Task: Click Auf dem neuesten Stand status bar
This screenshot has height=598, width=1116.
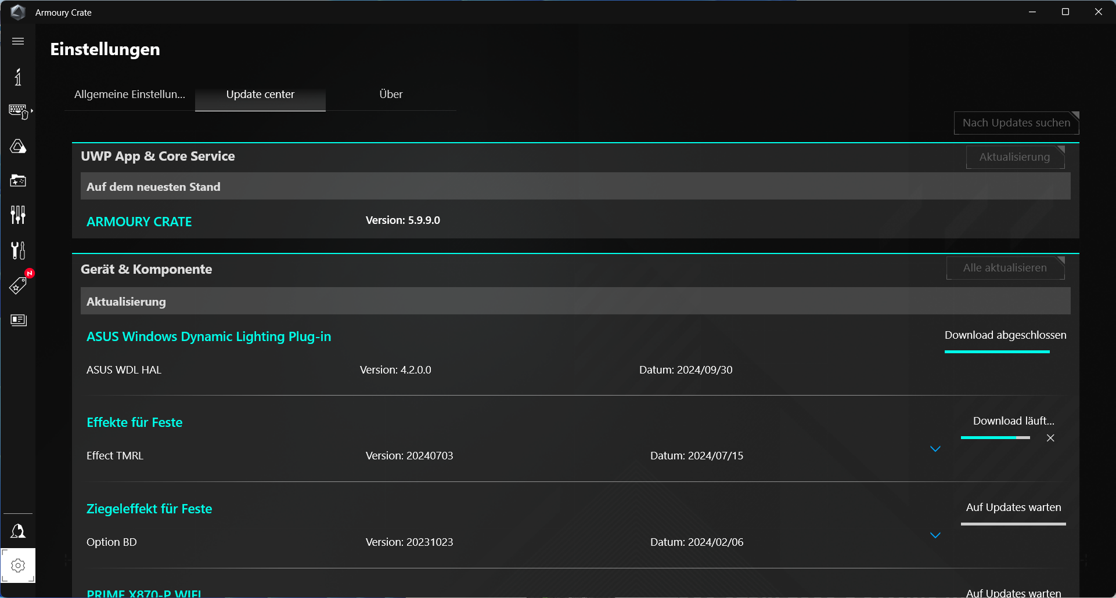Action: 575,186
